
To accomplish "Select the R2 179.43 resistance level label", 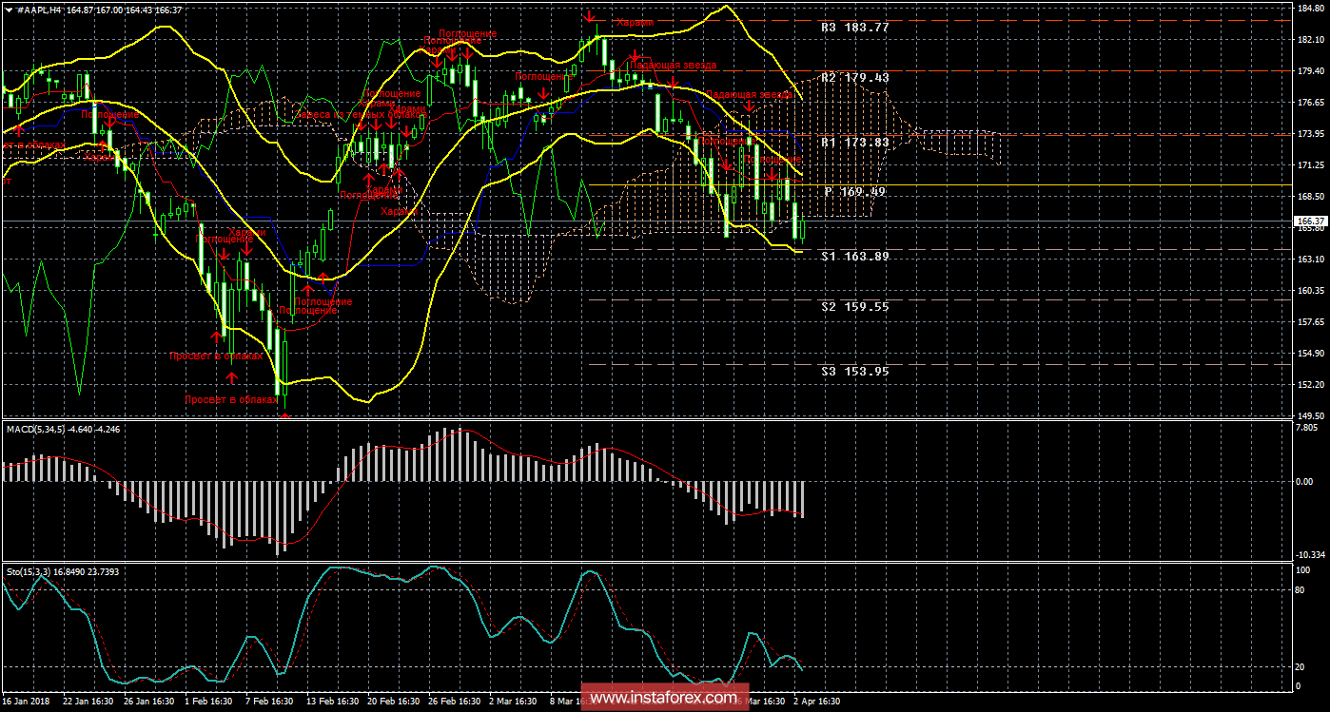I will click(854, 77).
